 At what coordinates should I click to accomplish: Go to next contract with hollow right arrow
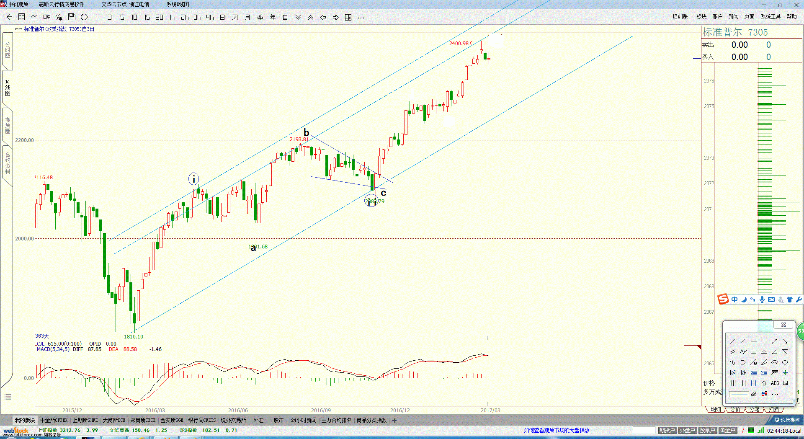point(336,17)
